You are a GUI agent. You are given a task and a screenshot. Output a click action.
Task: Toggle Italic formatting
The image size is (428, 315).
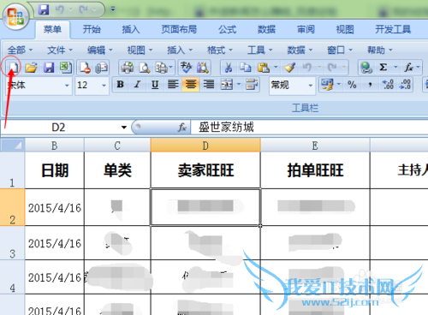pos(138,85)
